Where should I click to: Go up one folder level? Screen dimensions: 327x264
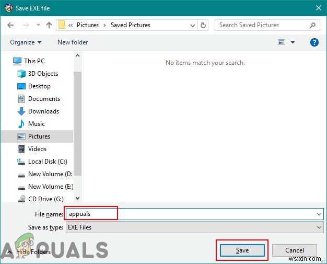[49, 25]
